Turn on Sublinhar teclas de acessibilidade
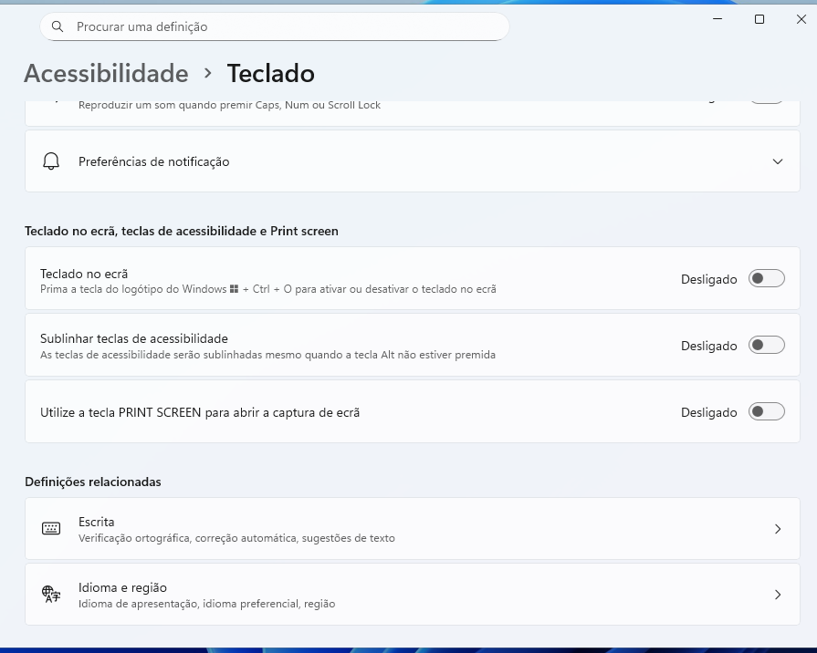 tap(766, 346)
